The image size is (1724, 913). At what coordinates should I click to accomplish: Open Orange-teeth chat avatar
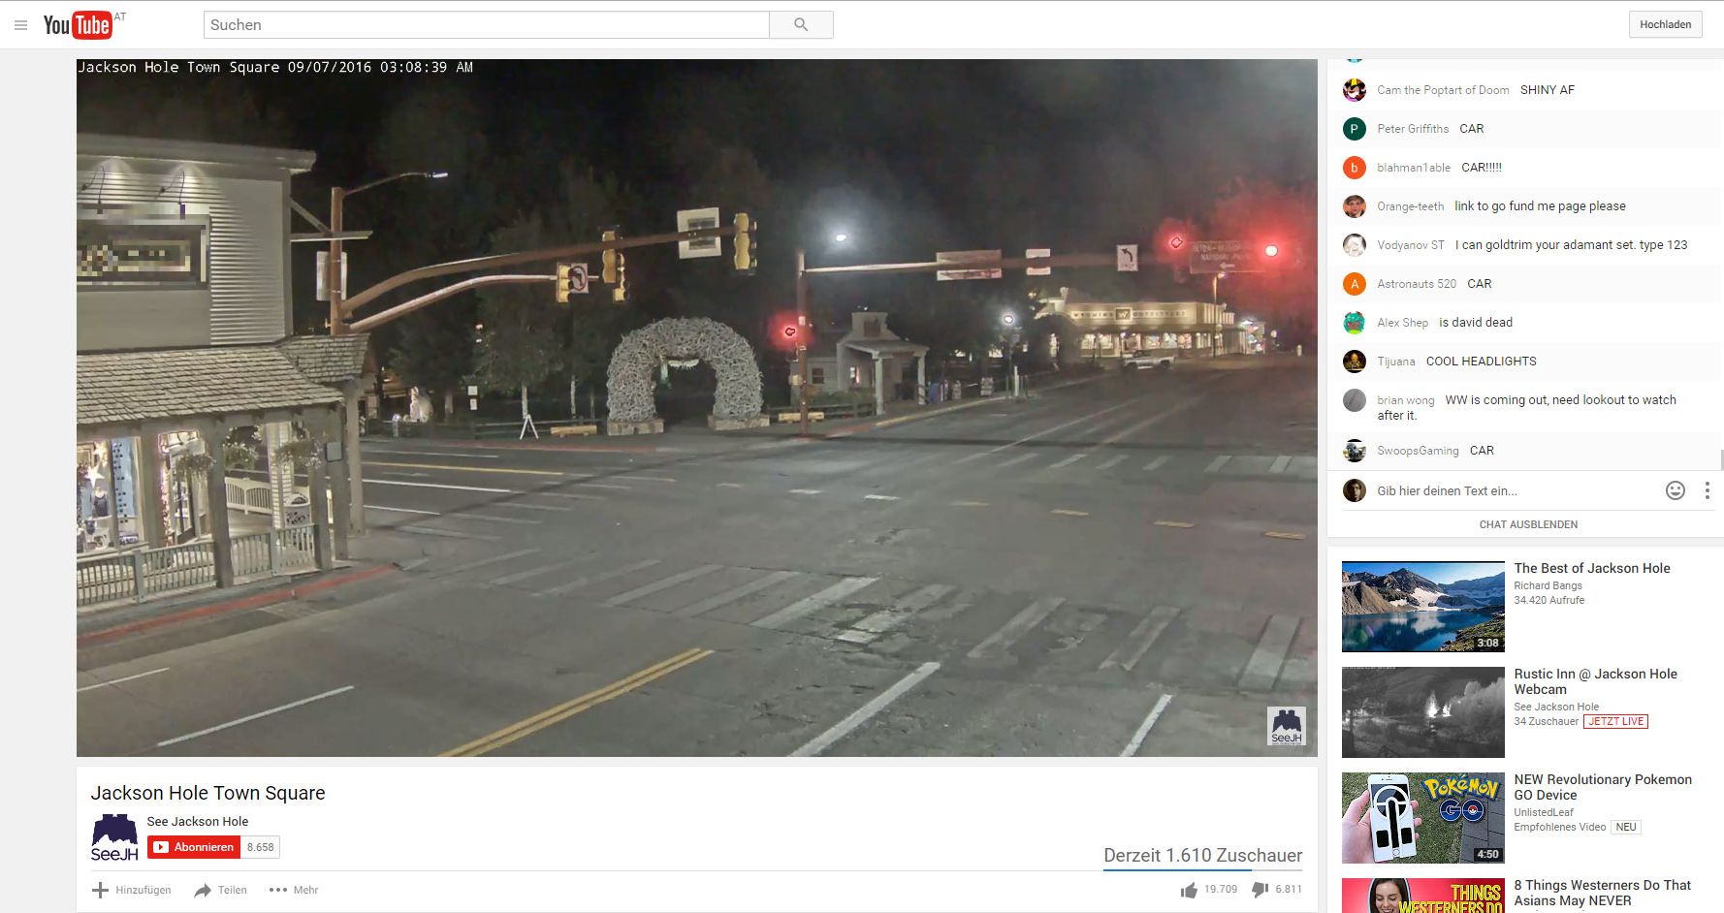coord(1354,206)
